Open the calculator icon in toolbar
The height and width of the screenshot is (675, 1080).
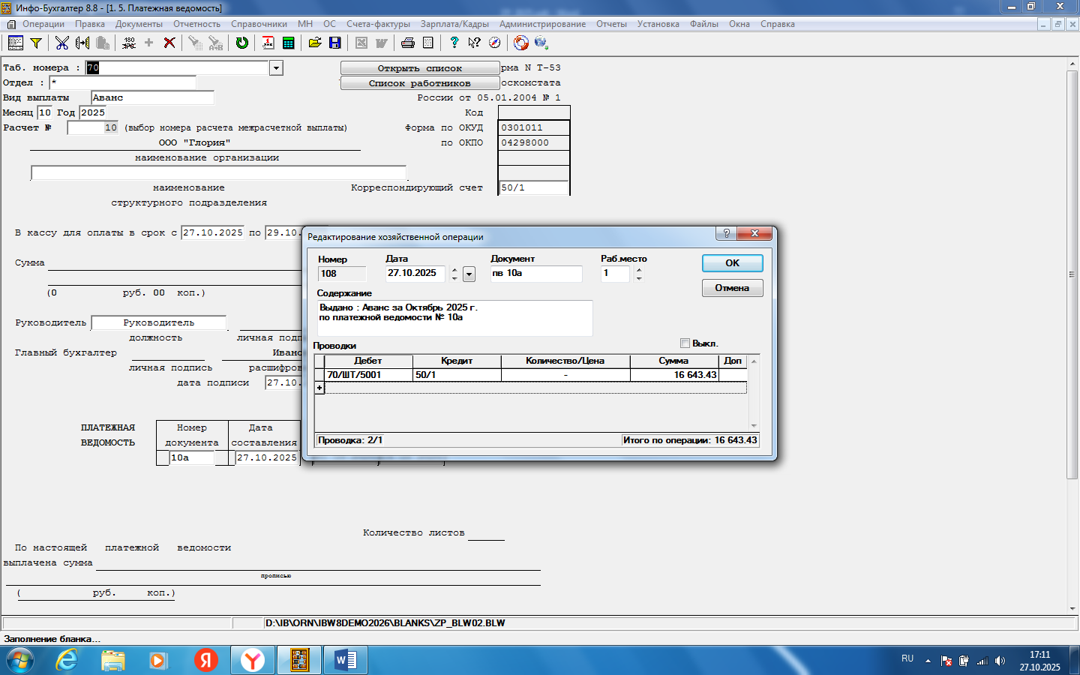[288, 43]
